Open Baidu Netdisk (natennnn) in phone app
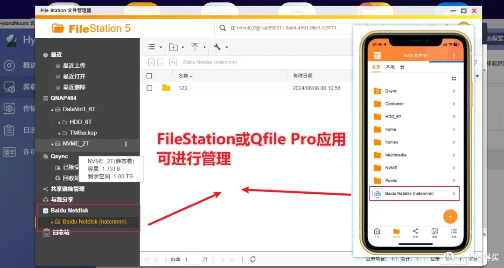Image resolution: width=504 pixels, height=268 pixels. pyautogui.click(x=415, y=194)
